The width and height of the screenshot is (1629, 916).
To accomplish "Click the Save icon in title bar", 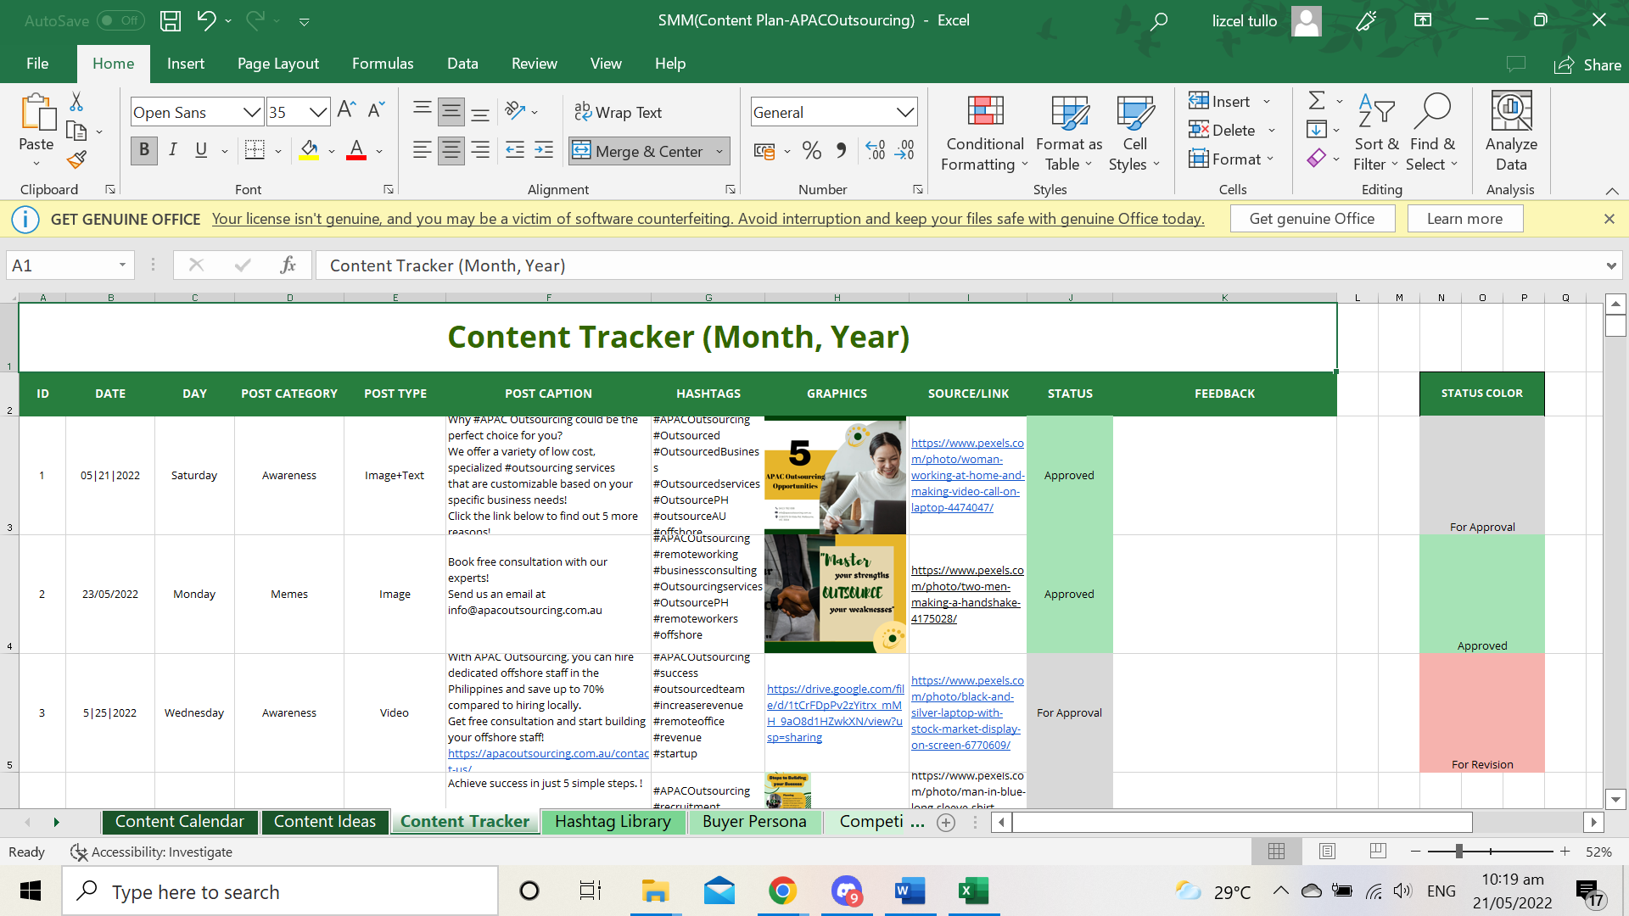I will coord(171,20).
